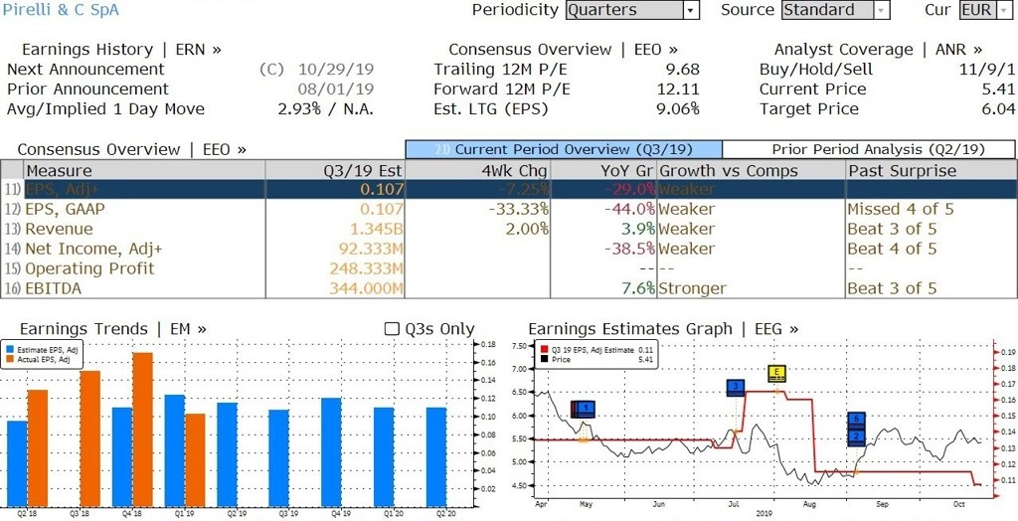The width and height of the screenshot is (1018, 521).
Task: Switch to Current Period Overview (Q3/19) tab
Action: click(x=564, y=149)
